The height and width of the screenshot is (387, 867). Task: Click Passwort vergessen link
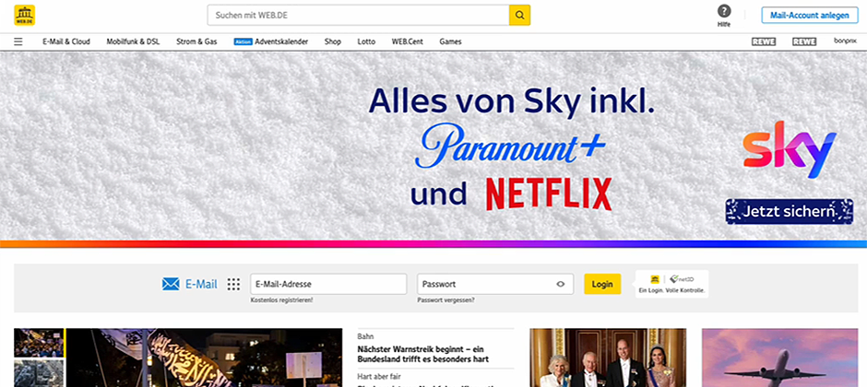(x=445, y=300)
